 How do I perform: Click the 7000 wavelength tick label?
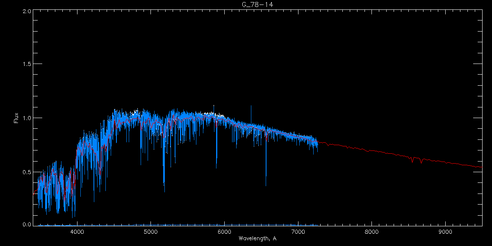point(298,232)
